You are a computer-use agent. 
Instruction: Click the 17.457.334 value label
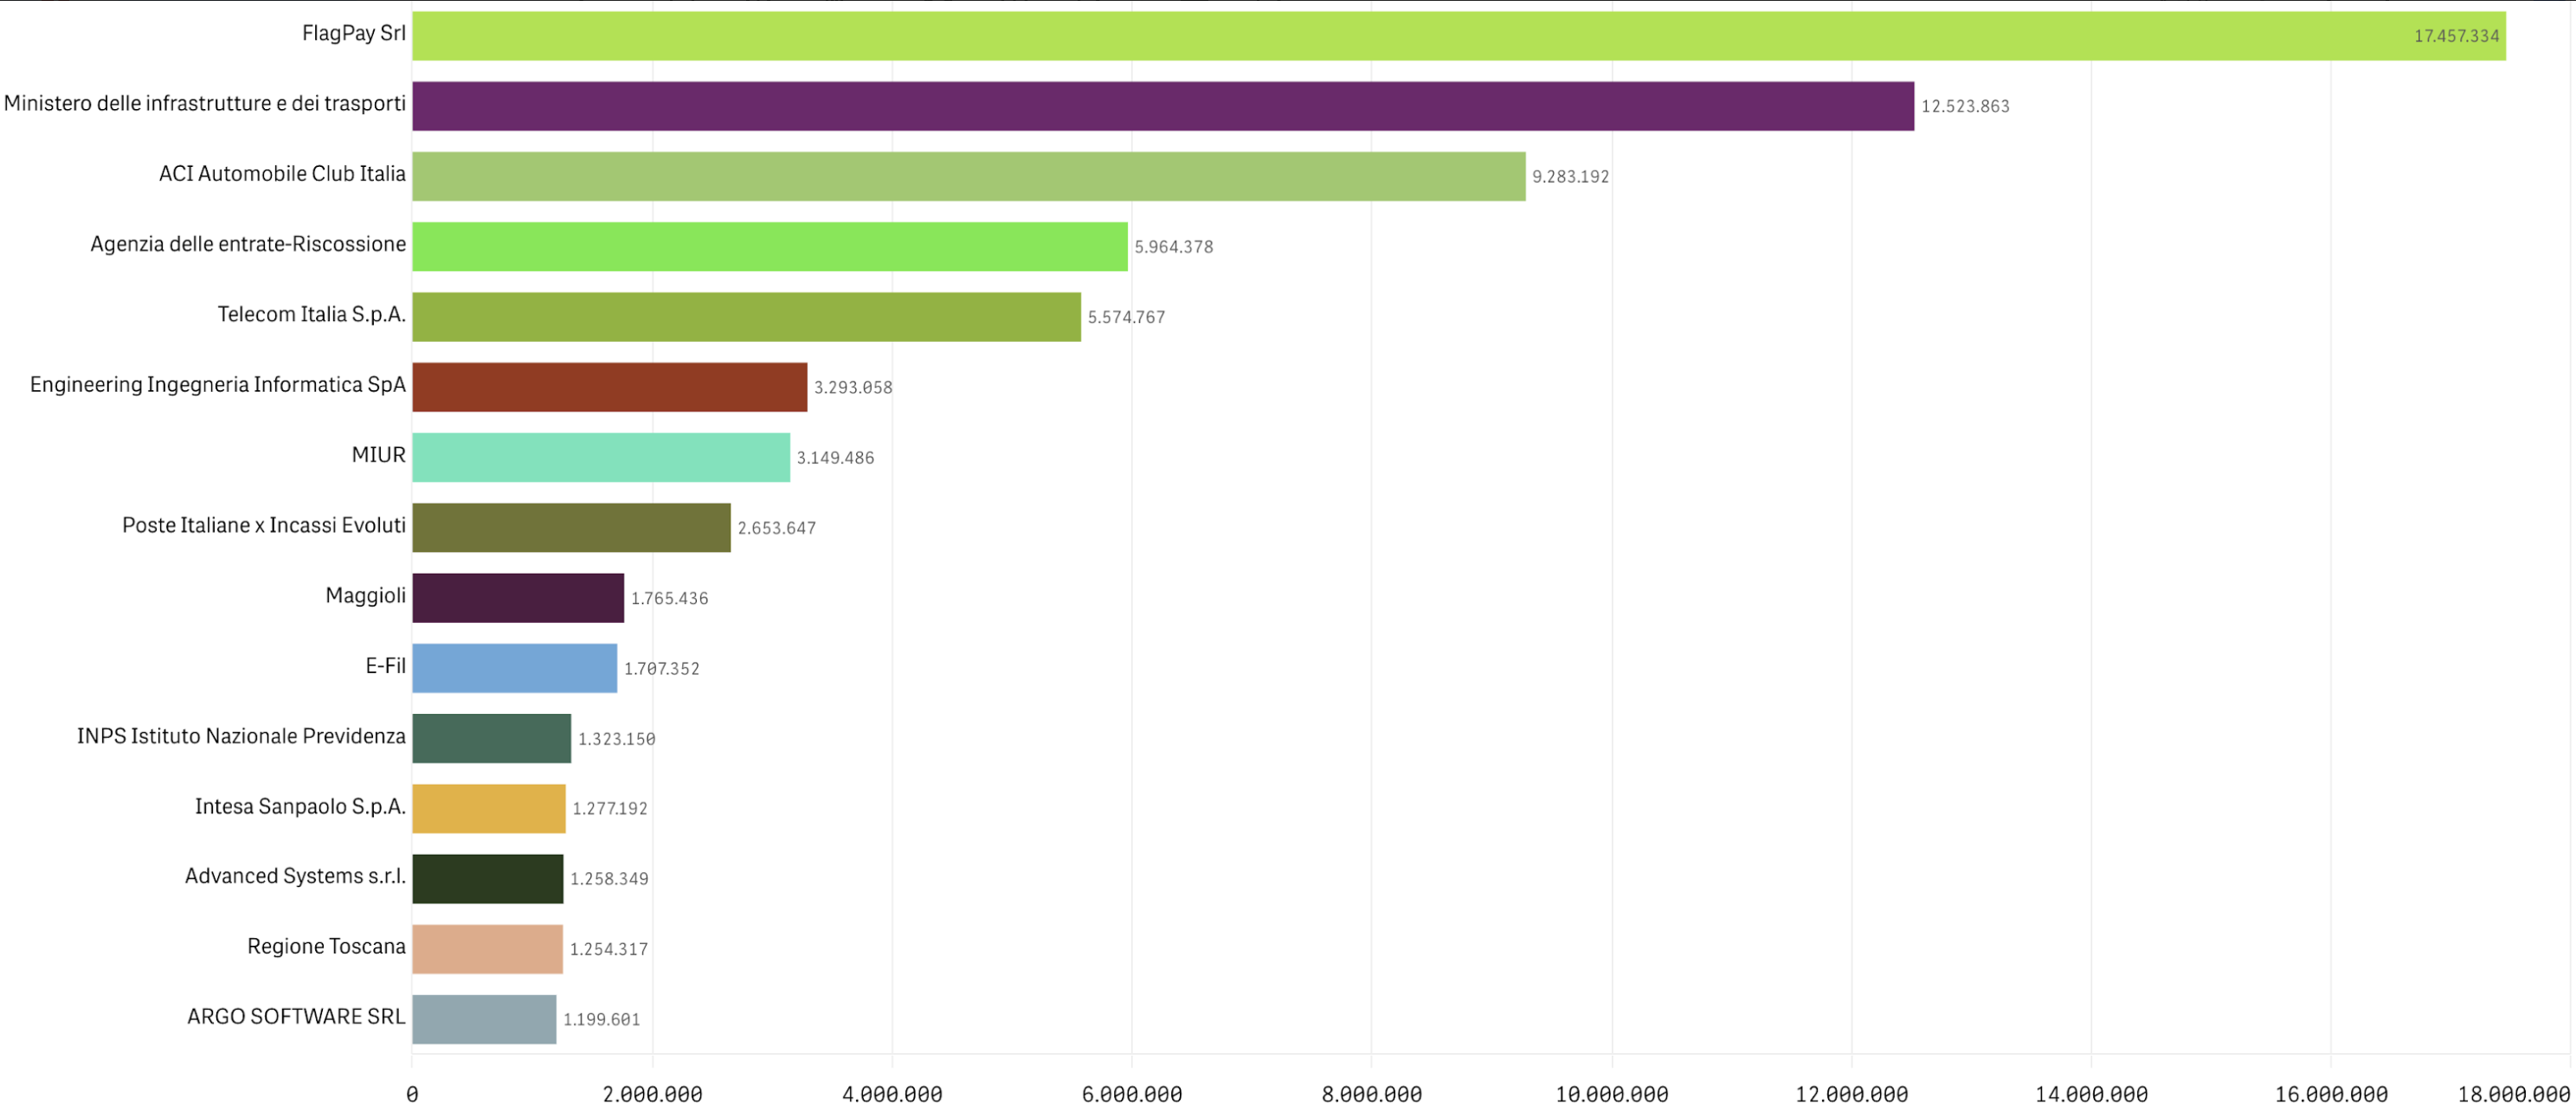(x=2455, y=36)
